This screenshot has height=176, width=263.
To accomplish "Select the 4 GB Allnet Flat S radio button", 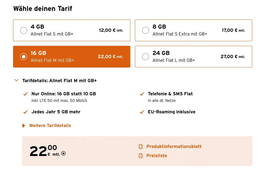I will [24, 30].
